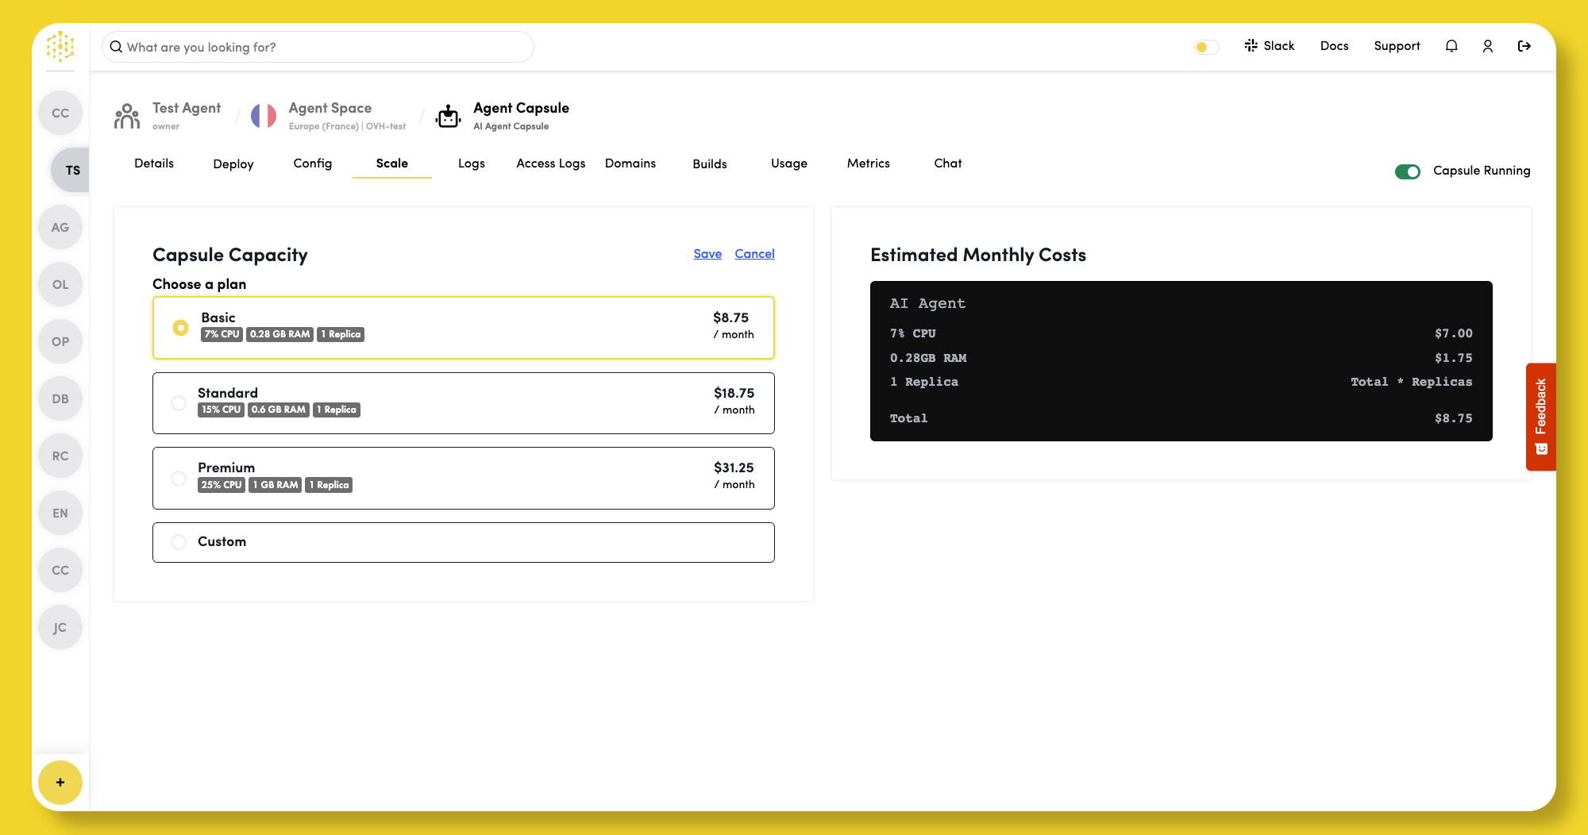Choose the Custom plan option
Viewport: 1588px width, 835px height.
tap(179, 542)
